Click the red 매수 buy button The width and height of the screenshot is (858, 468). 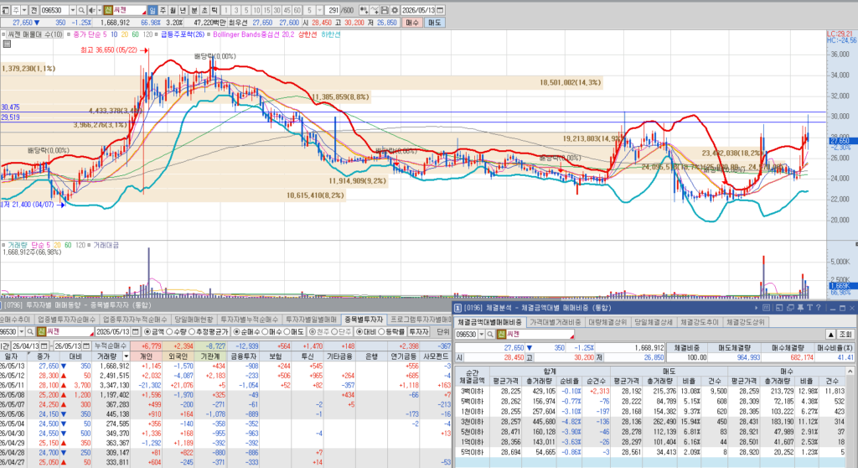point(412,23)
